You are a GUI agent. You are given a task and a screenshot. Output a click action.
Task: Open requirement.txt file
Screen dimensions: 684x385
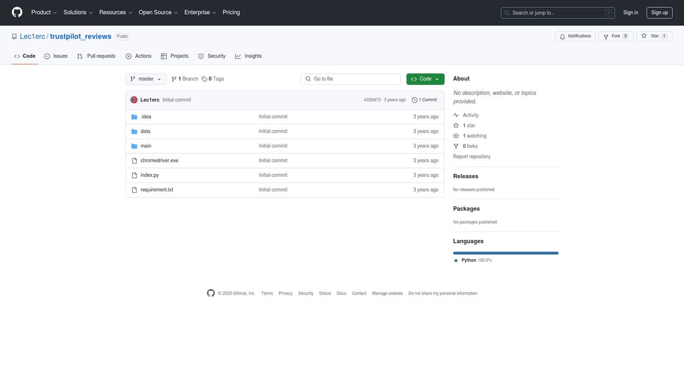(156, 190)
